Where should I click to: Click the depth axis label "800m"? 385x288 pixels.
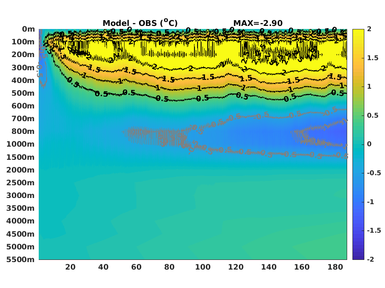[23, 131]
